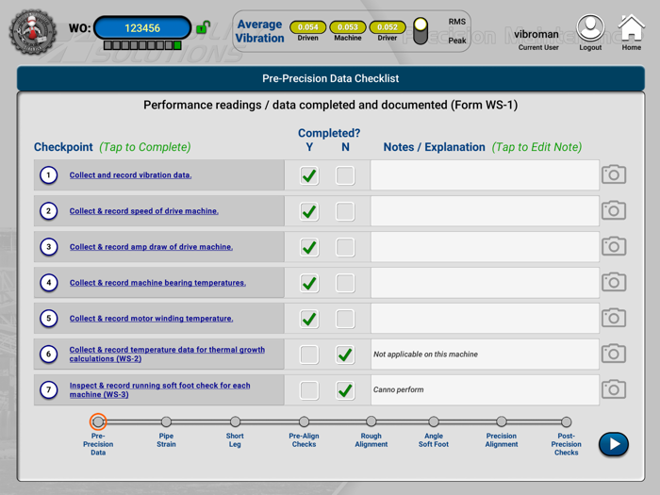Uncheck Y for motor winding temperature
Image resolution: width=660 pixels, height=495 pixels.
click(309, 319)
